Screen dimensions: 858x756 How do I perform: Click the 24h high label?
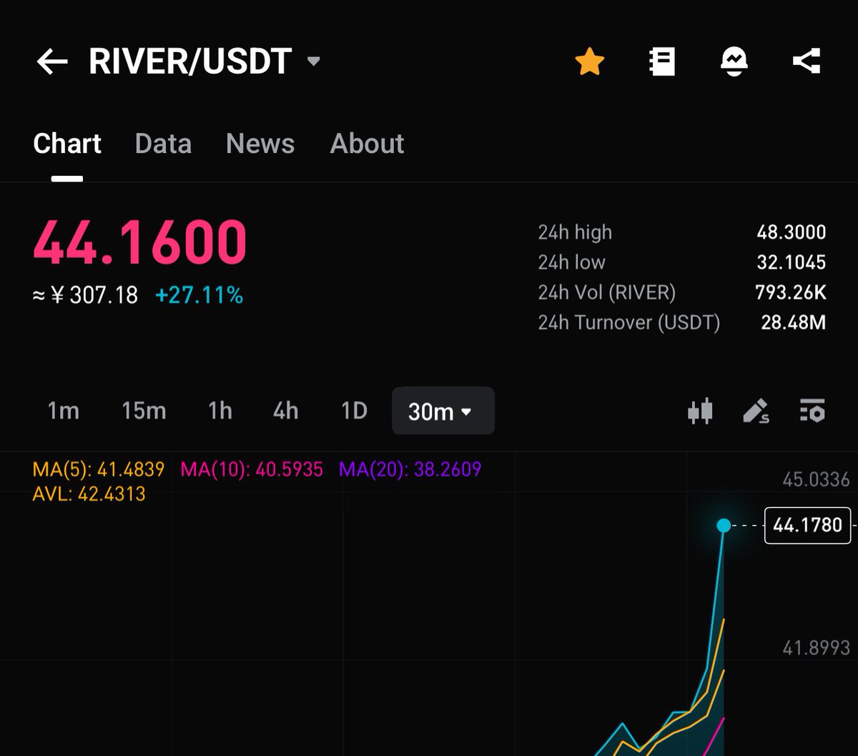(x=575, y=232)
